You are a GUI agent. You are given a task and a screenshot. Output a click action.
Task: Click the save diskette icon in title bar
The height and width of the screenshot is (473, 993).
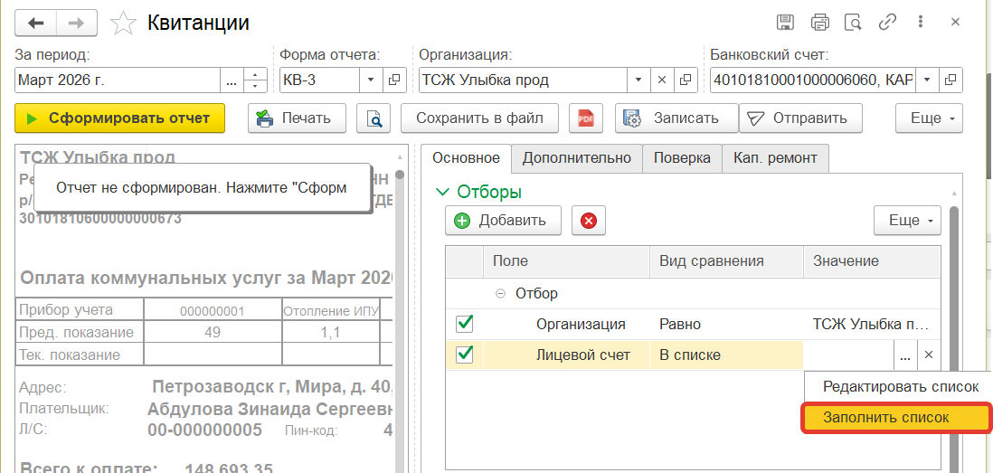[x=786, y=23]
